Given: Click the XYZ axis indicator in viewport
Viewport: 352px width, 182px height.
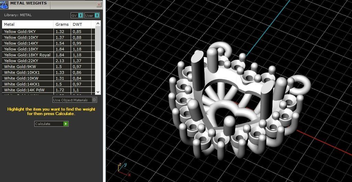Looking at the screenshot, I should click(124, 169).
